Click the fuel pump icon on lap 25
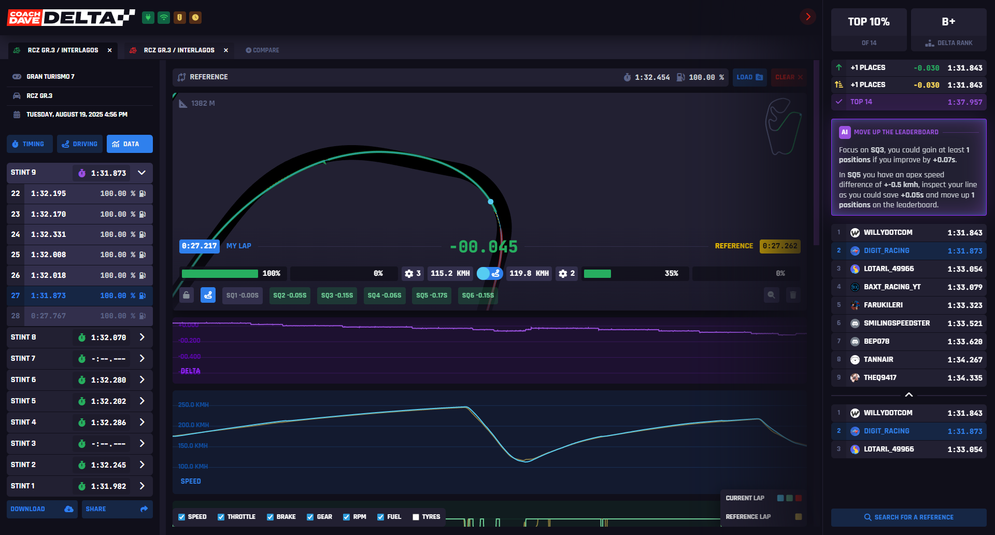The image size is (995, 535). coord(143,255)
